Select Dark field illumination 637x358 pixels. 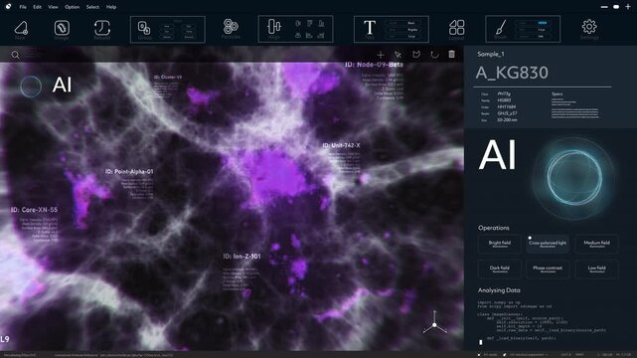pyautogui.click(x=499, y=269)
